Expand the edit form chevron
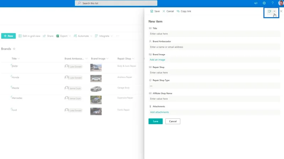The height and width of the screenshot is (159, 284). pyautogui.click(x=274, y=11)
